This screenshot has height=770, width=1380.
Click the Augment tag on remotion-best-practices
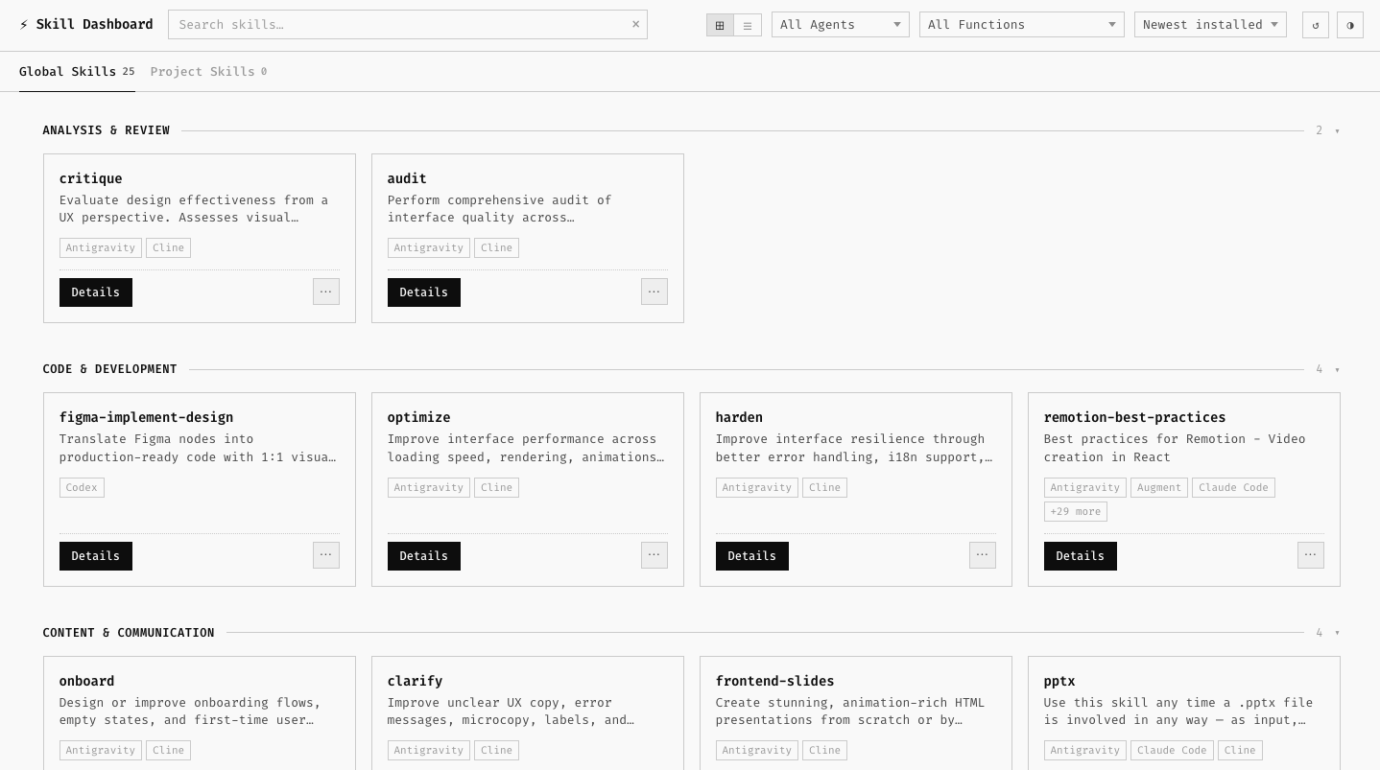tap(1159, 488)
